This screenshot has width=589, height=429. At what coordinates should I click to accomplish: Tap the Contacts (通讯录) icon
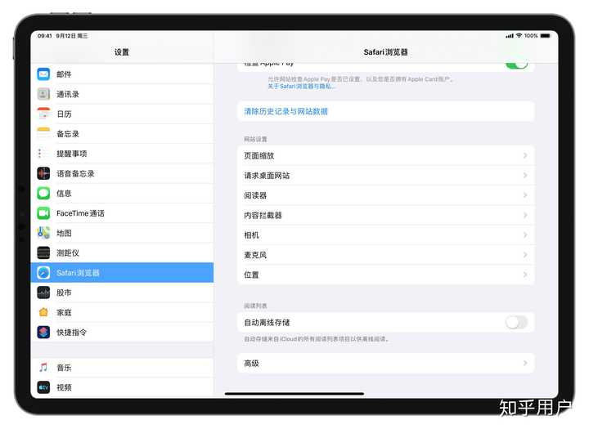(43, 94)
